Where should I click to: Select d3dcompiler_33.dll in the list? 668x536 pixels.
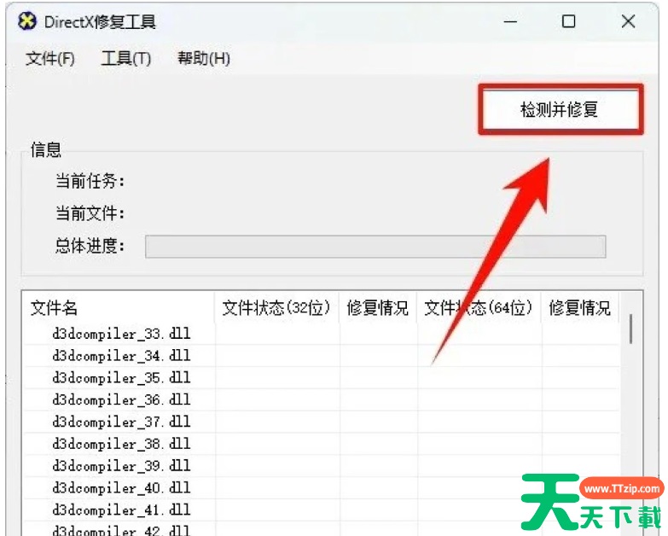[x=121, y=334]
